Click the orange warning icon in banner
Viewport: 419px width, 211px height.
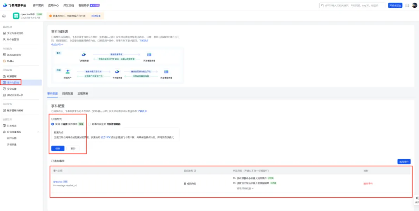(x=50, y=16)
